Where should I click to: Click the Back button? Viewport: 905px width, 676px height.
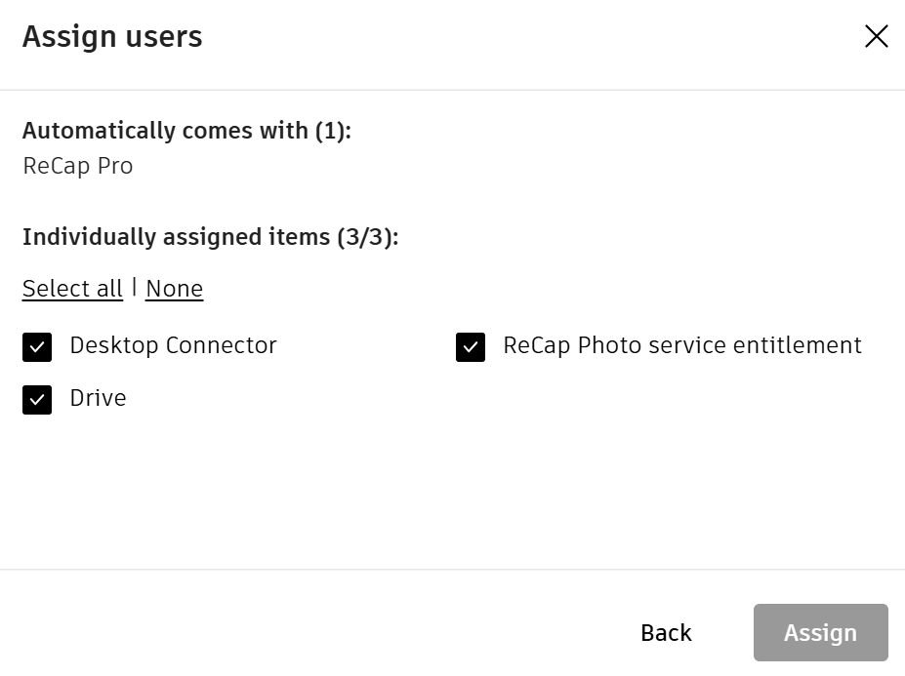tap(665, 633)
